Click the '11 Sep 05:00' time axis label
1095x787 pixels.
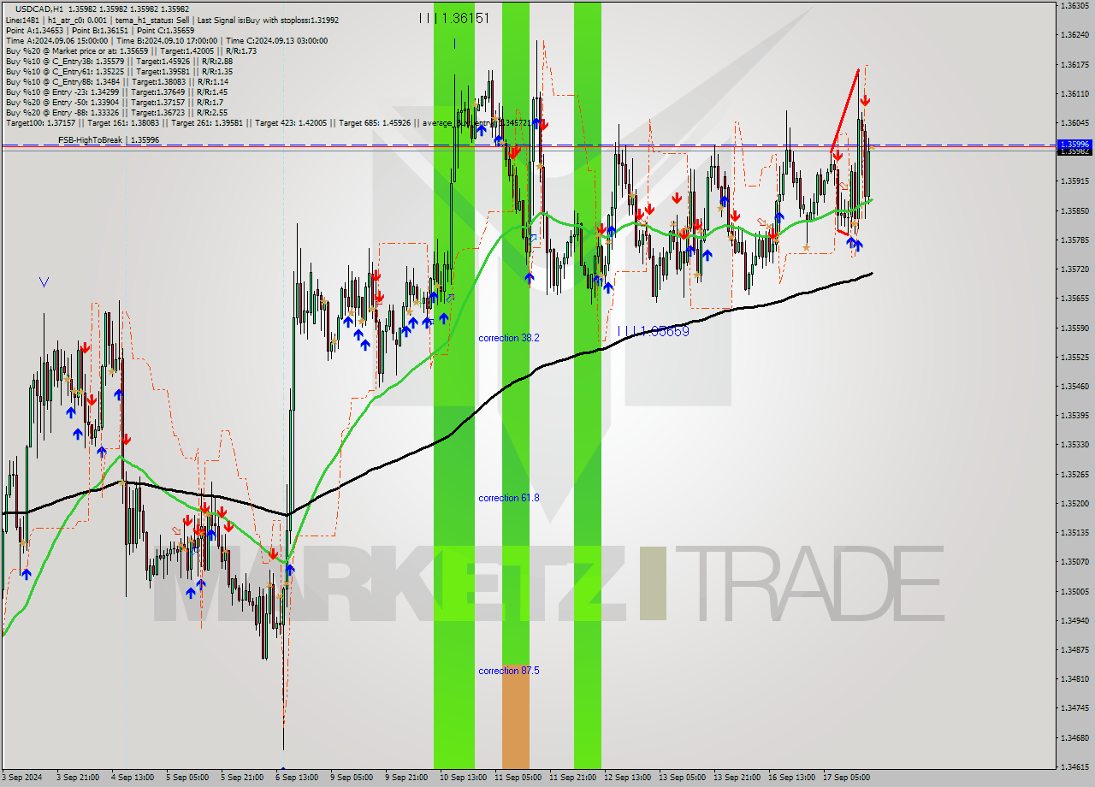tap(518, 778)
